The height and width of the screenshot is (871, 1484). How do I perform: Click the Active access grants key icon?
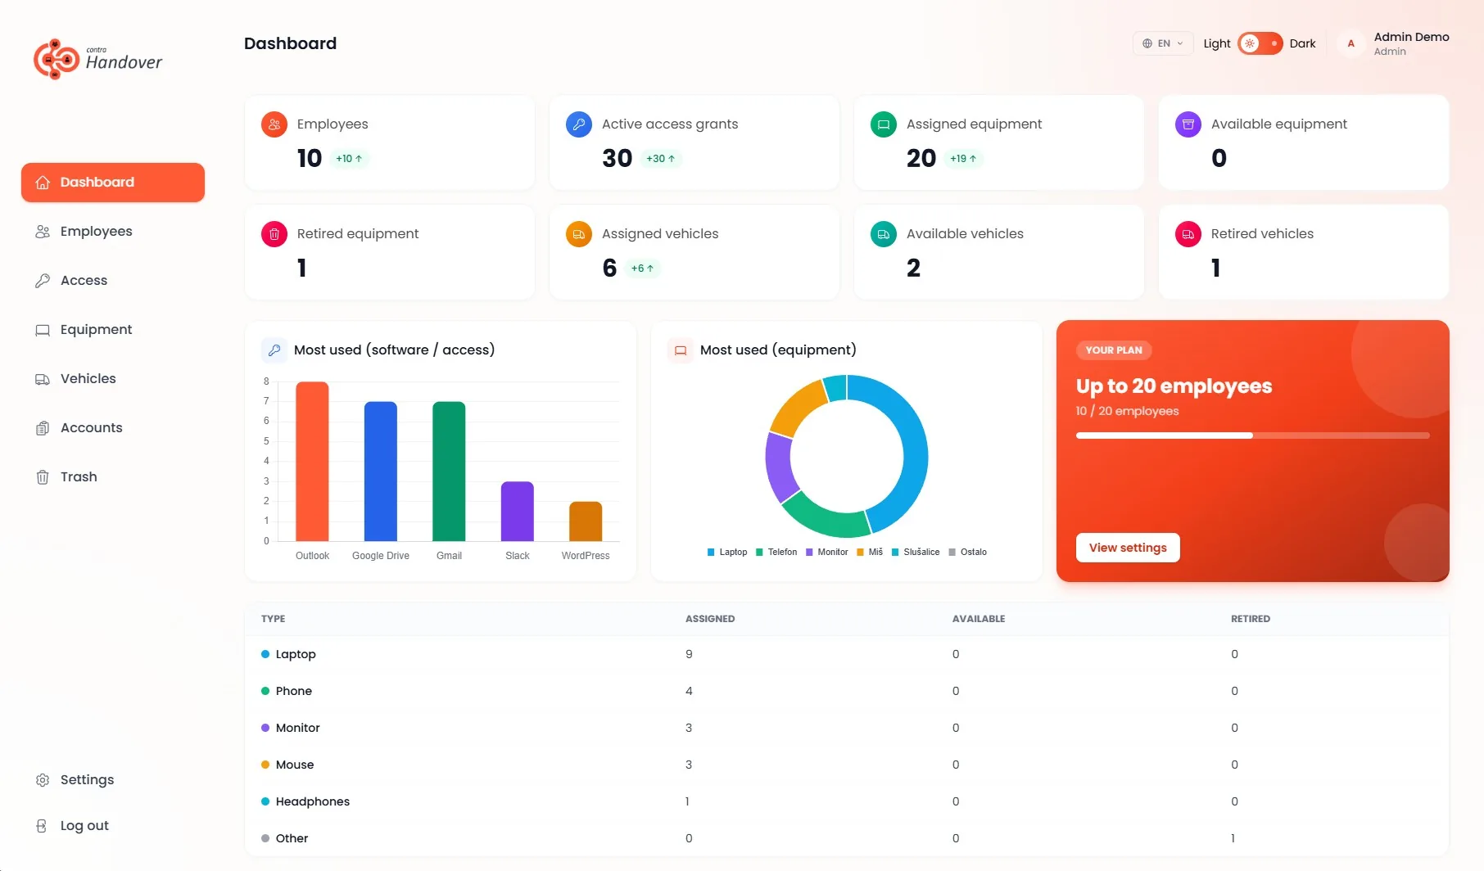579,124
